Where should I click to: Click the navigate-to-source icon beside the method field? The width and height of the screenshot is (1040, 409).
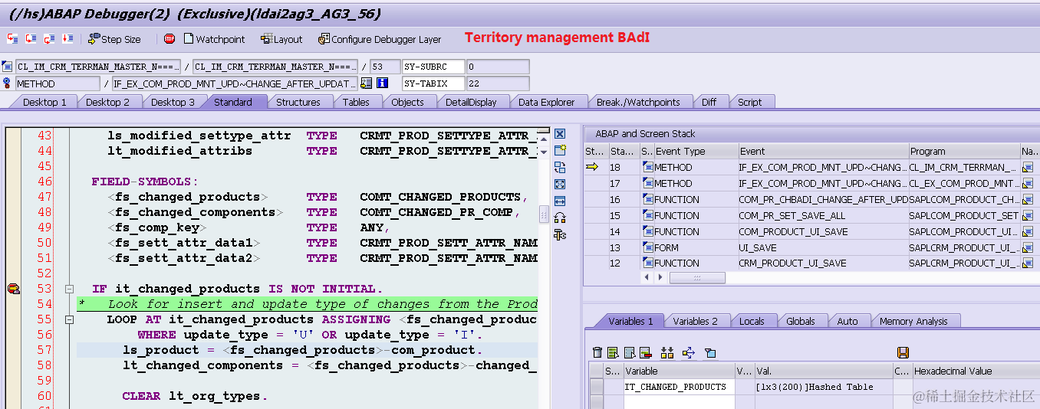point(367,83)
